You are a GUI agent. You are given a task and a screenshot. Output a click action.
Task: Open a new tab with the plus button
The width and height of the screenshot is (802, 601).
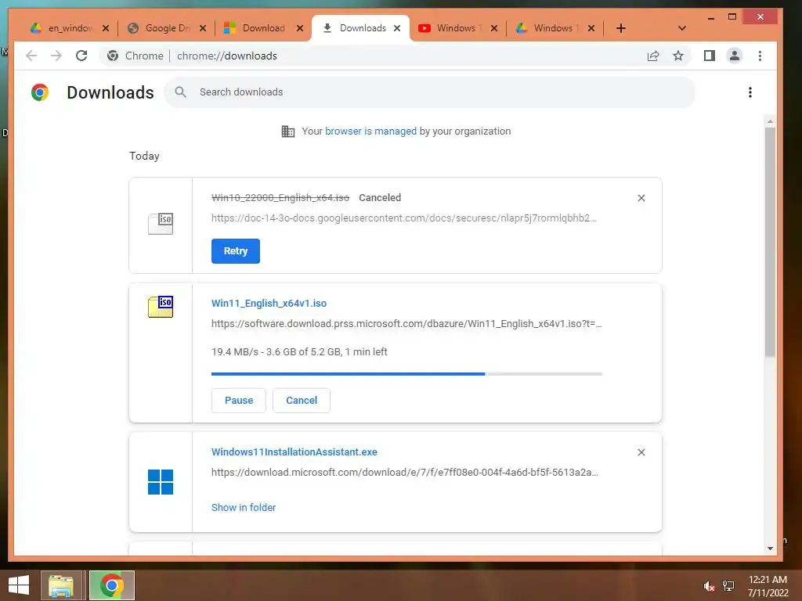pyautogui.click(x=621, y=28)
